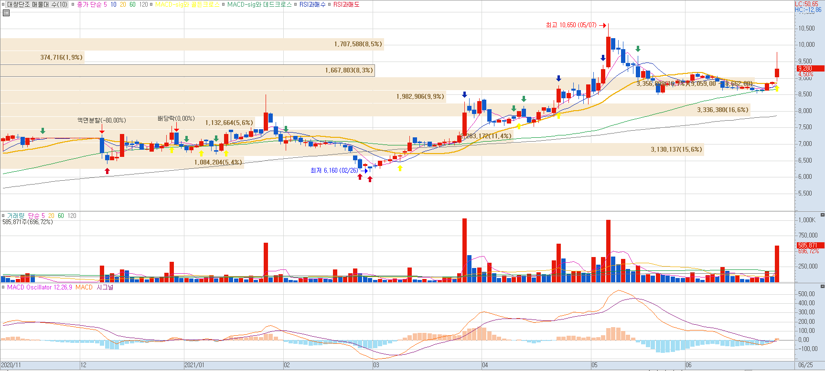Toggle the square marker before 종가 단순
The image size is (825, 371).
point(73,4)
